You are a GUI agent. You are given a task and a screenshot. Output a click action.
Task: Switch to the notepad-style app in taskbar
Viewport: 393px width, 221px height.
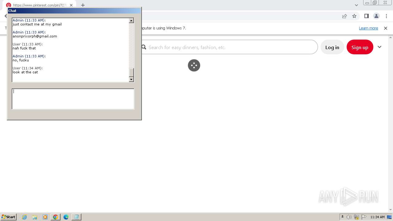coord(76,217)
